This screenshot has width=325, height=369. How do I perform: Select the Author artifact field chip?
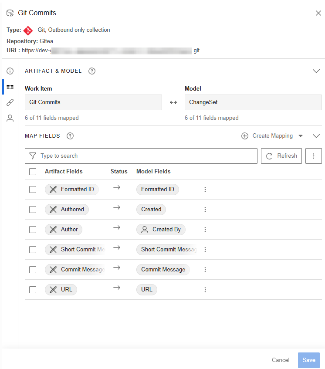(x=64, y=230)
